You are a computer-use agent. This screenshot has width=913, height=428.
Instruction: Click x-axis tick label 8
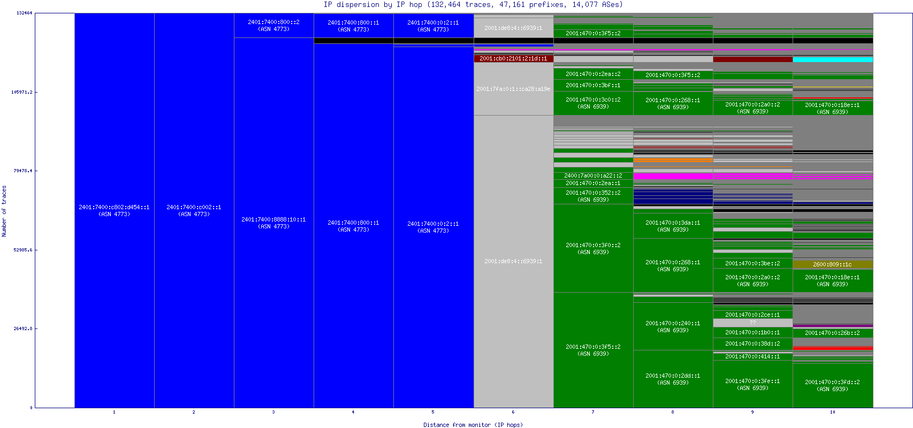click(673, 412)
